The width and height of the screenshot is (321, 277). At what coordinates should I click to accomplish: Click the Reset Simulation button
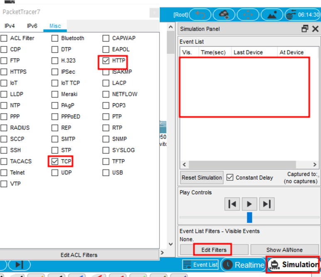click(x=202, y=177)
